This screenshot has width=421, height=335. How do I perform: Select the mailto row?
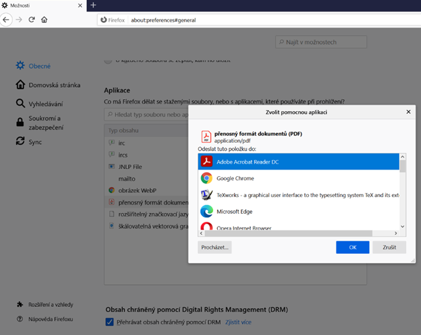pos(146,178)
